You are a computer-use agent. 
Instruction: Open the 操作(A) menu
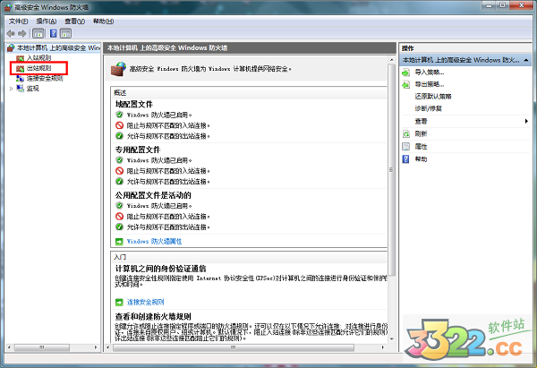point(47,21)
